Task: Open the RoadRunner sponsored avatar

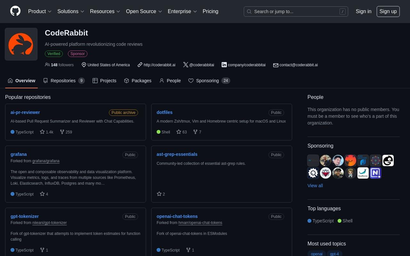Action: click(363, 173)
